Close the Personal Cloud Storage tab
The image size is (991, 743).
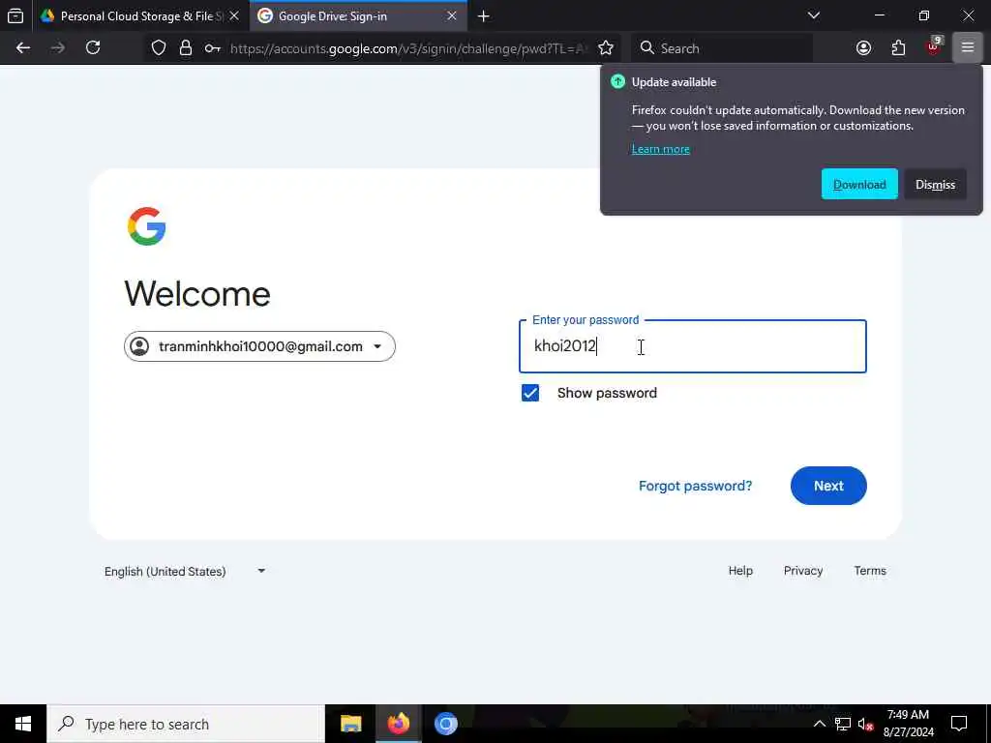coord(234,15)
